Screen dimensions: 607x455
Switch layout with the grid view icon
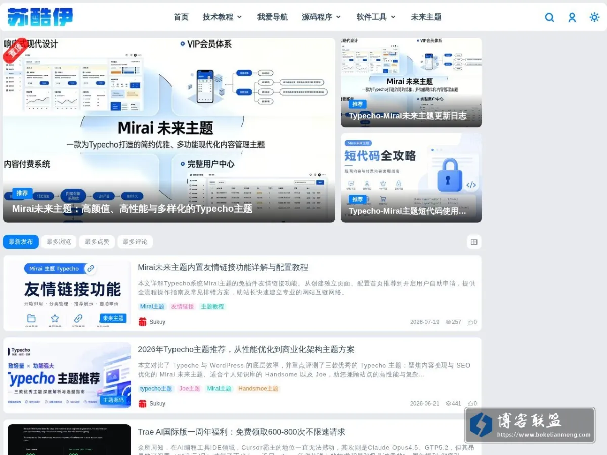tap(474, 242)
